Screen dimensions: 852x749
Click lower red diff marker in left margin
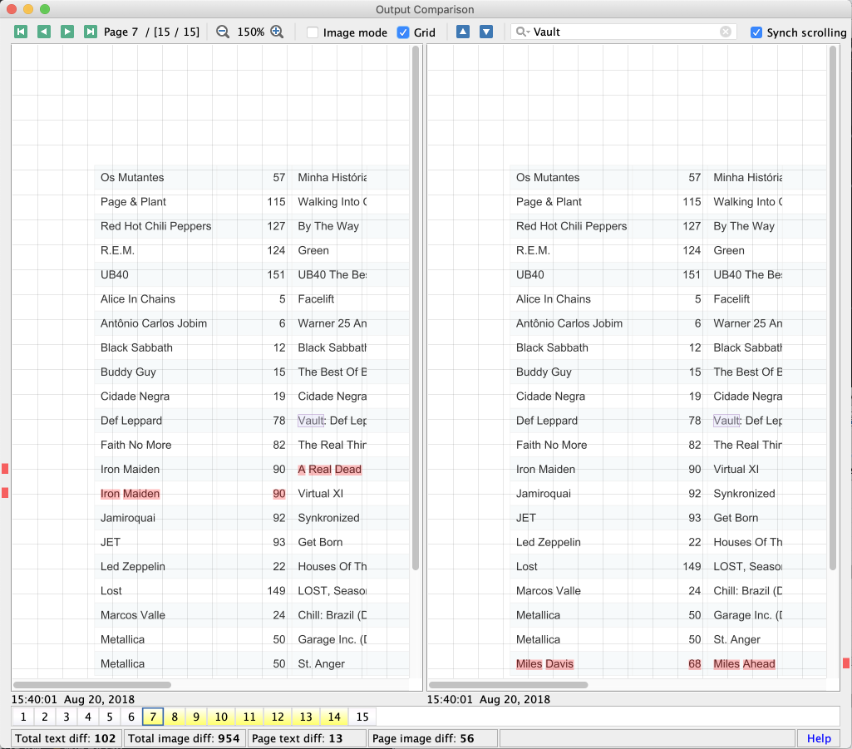click(x=5, y=493)
